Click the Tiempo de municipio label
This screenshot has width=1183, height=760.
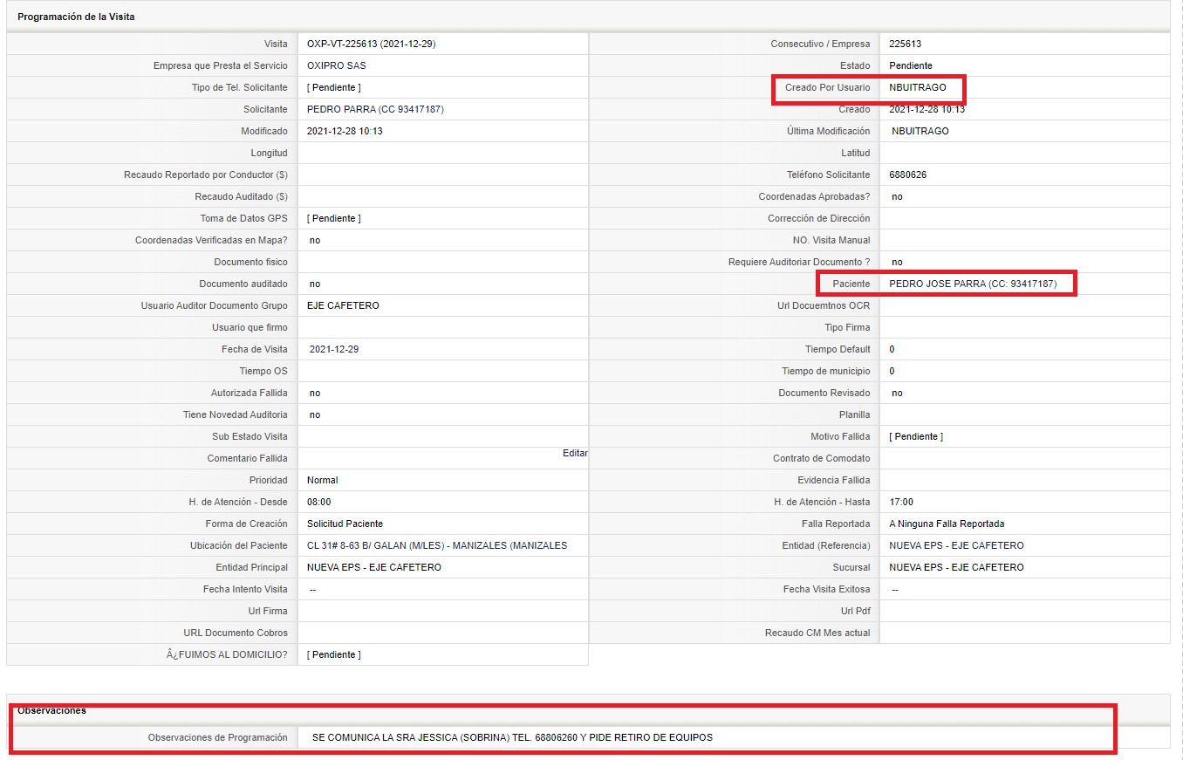point(826,371)
